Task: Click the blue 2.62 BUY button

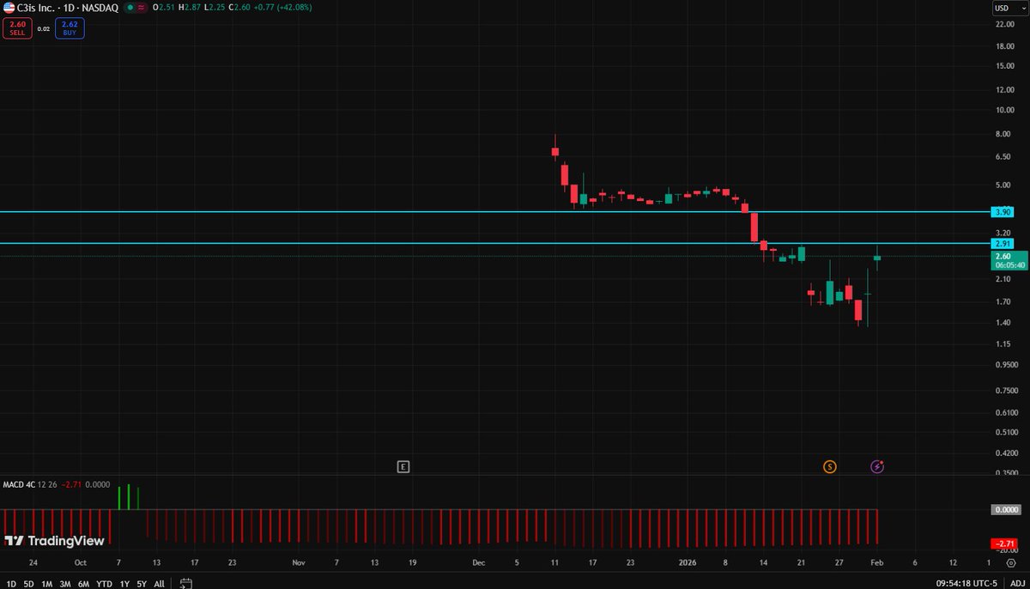Action: [70, 27]
